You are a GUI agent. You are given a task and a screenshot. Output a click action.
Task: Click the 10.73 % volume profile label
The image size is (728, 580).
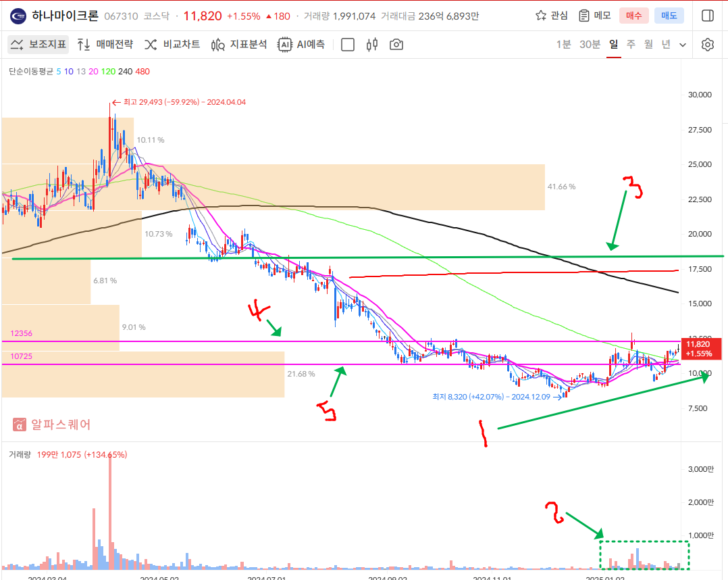click(158, 234)
